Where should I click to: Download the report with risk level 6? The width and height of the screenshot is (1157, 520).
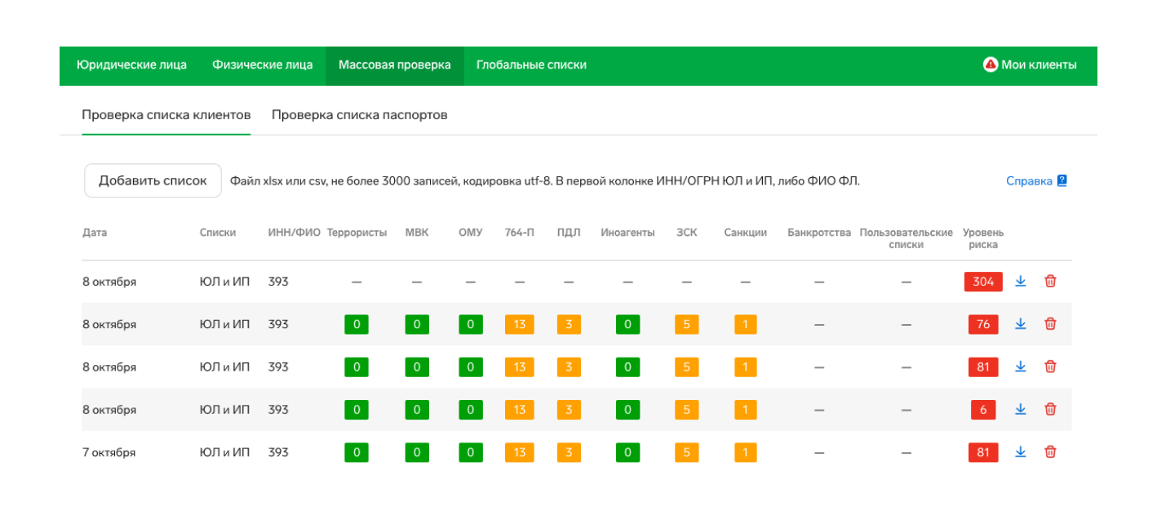[1020, 410]
